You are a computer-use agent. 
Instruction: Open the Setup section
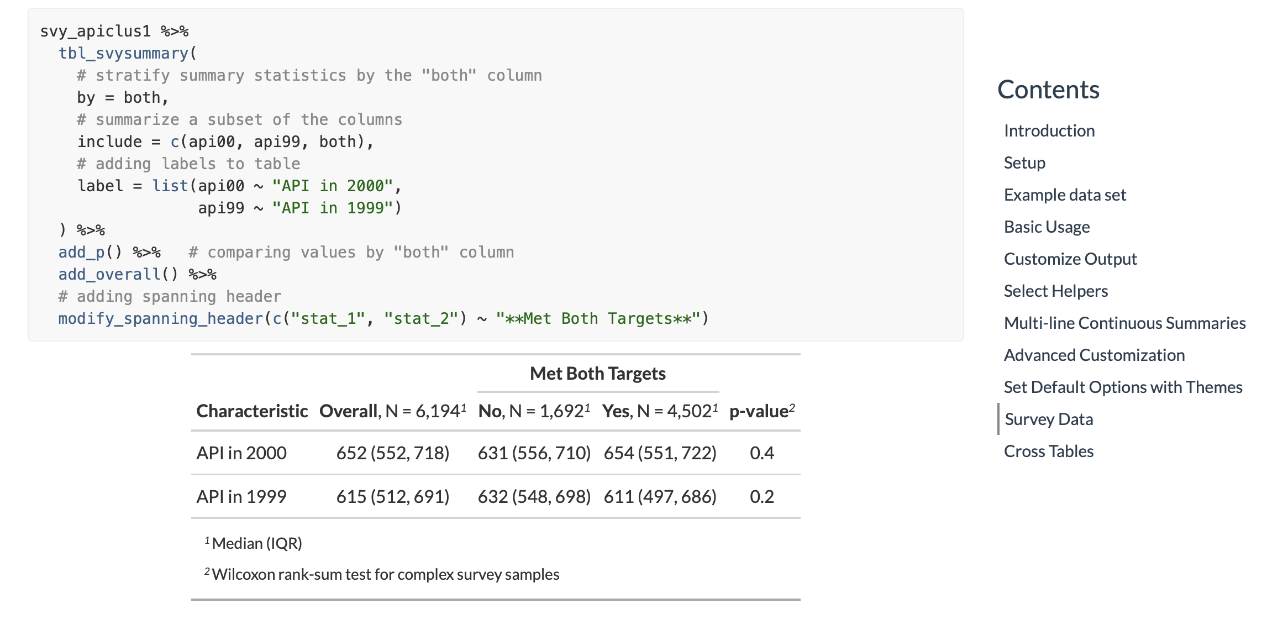[x=1024, y=162]
